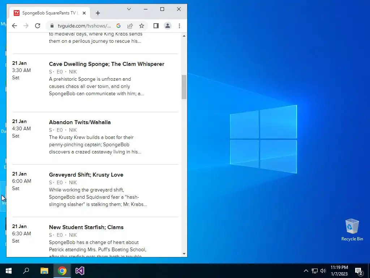Open File Explorer from the taskbar
Viewport: 370px width, 278px height.
[44, 271]
